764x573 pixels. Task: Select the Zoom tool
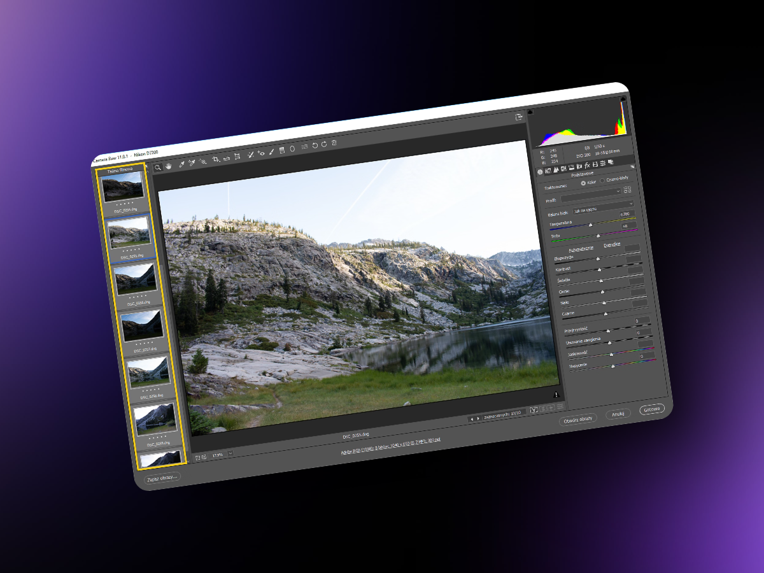pos(158,167)
